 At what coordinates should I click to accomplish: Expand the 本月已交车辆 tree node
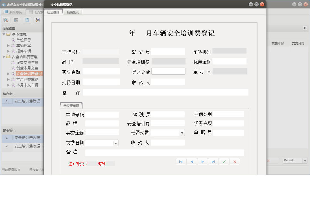tap(9, 79)
